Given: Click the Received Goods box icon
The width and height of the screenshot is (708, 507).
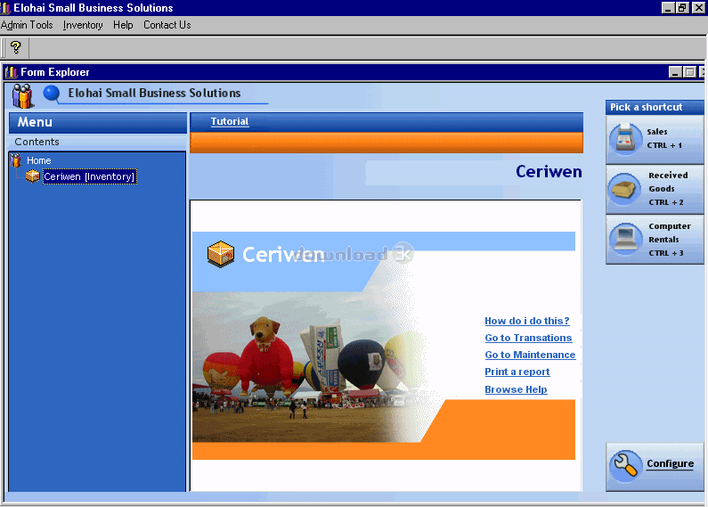Looking at the screenshot, I should 624,190.
